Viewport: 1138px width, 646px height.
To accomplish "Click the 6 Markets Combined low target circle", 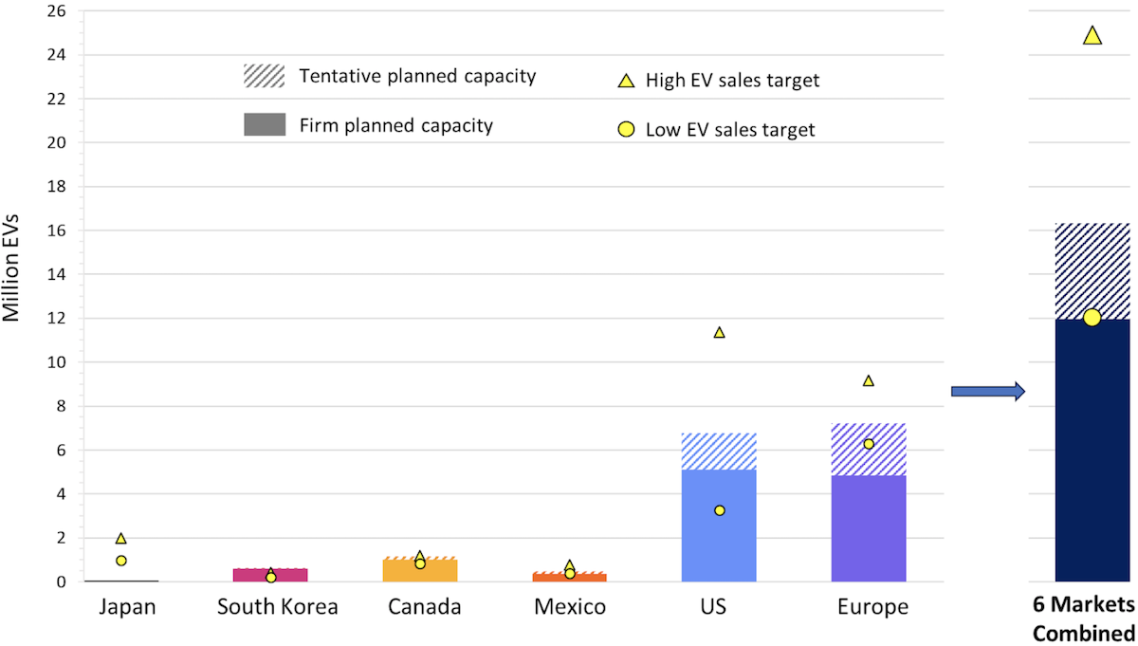I will point(1092,318).
